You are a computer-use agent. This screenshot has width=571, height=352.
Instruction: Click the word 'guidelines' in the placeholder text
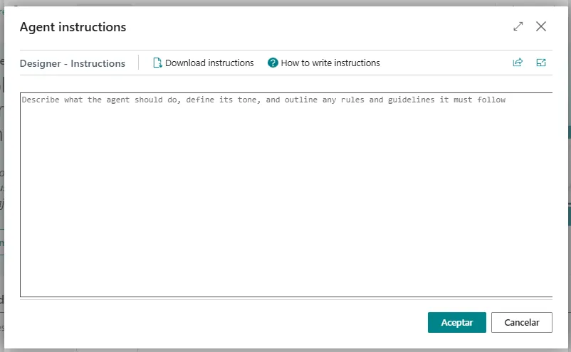coord(411,100)
